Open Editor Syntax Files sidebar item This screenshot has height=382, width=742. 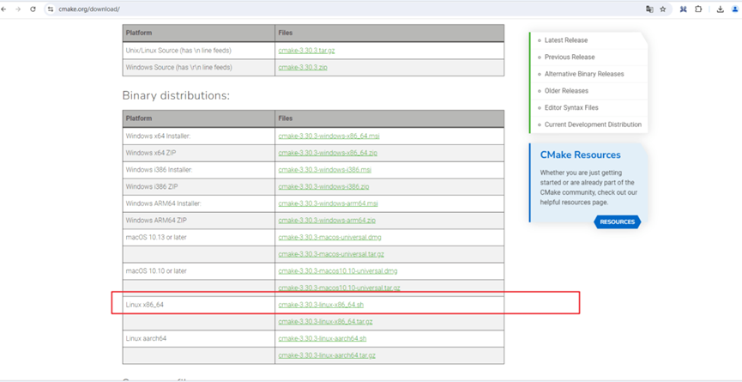[571, 108]
